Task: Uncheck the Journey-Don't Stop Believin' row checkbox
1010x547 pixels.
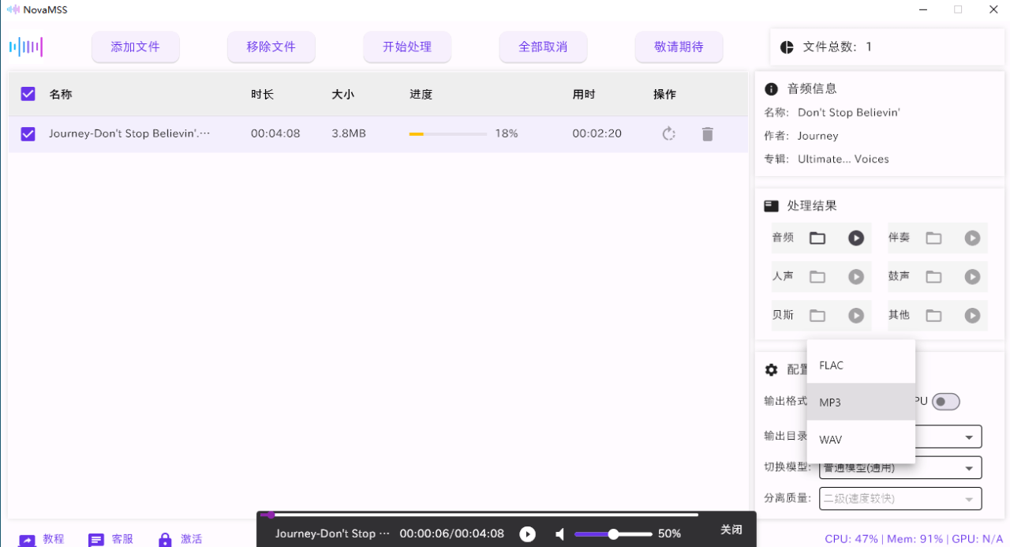Action: pyautogui.click(x=28, y=133)
